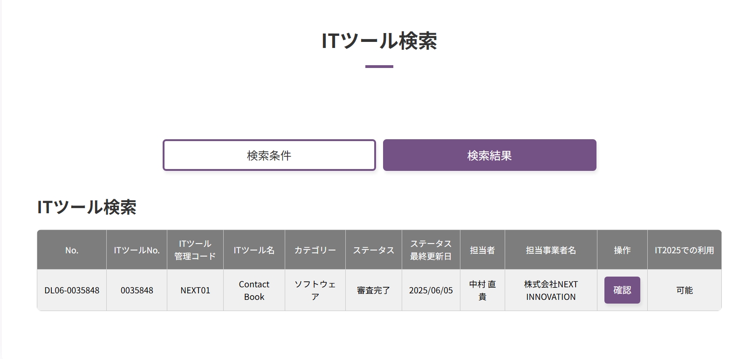754x359 pixels.
Task: Click the ITツール管理コード column header
Action: tap(195, 250)
